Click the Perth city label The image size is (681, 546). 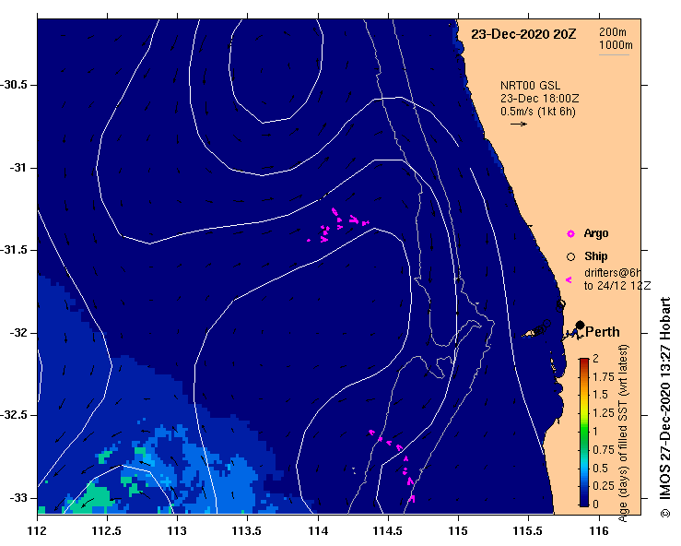pyautogui.click(x=603, y=332)
